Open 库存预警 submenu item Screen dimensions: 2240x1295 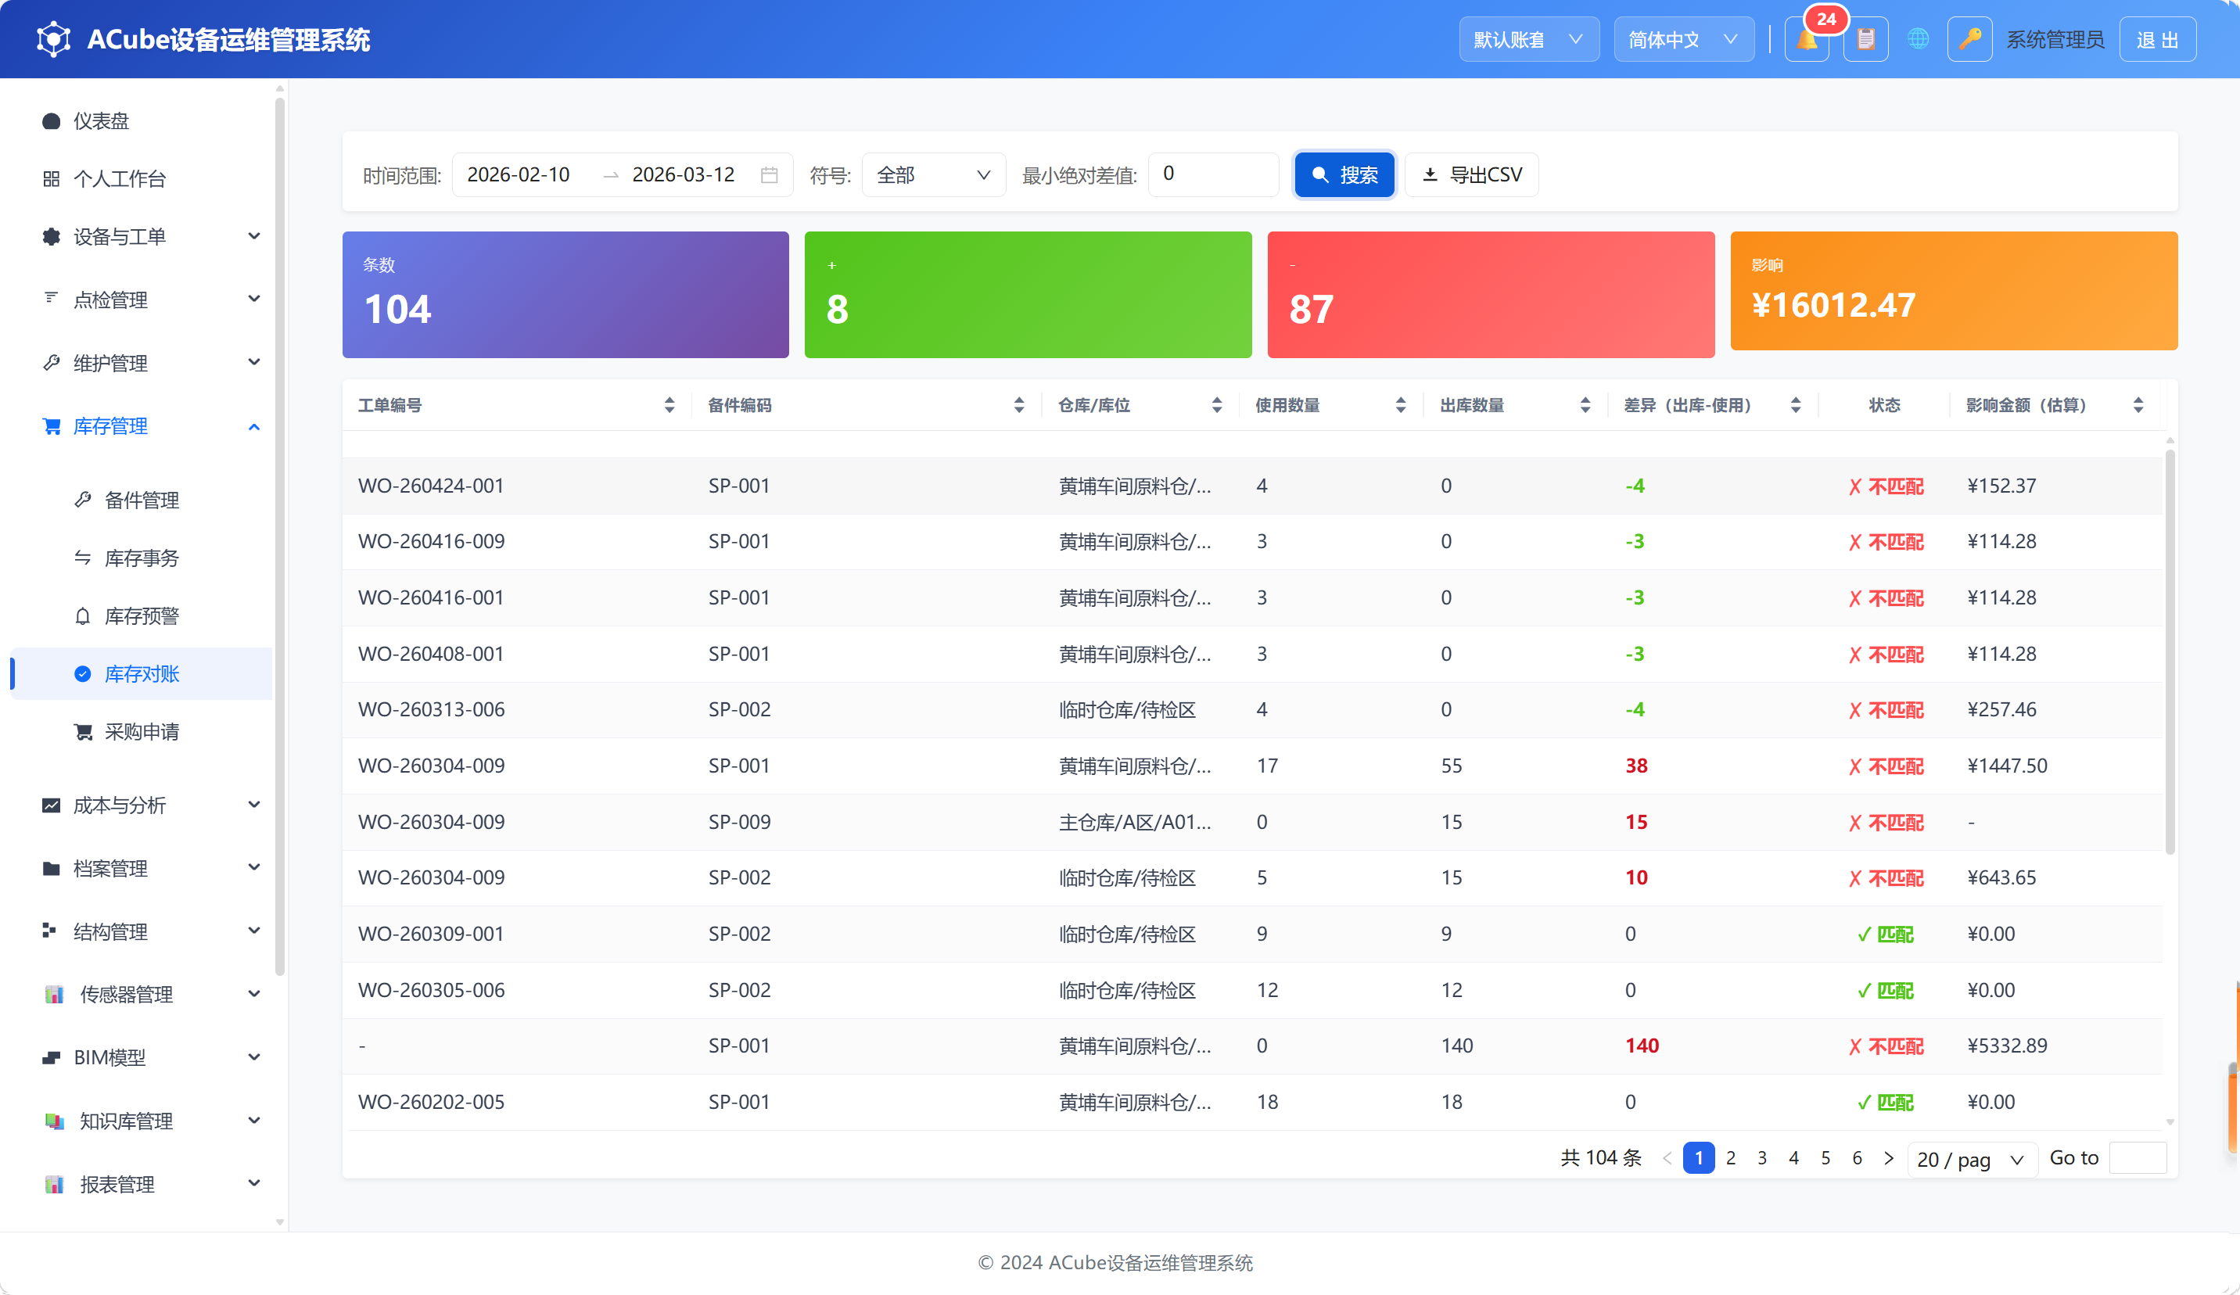pos(142,616)
